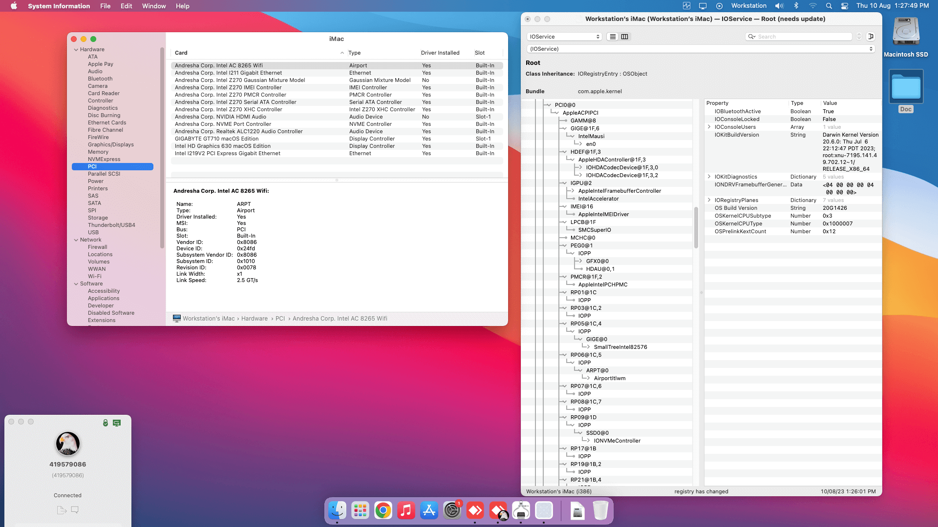Viewport: 938px width, 527px height.
Task: Expand the IOConsoleUsers property row
Action: pos(709,127)
